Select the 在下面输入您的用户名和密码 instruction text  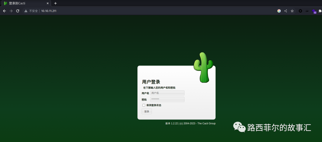159,88
